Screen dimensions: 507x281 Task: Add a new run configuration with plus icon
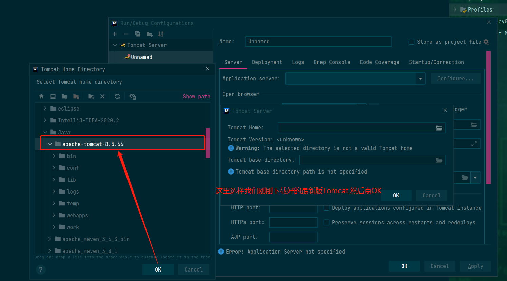click(114, 34)
